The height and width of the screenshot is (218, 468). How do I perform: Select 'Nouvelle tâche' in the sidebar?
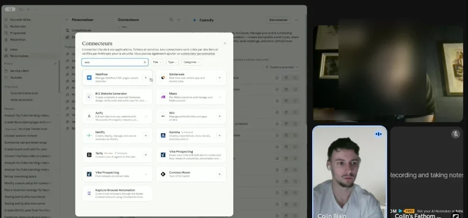[x=20, y=20]
